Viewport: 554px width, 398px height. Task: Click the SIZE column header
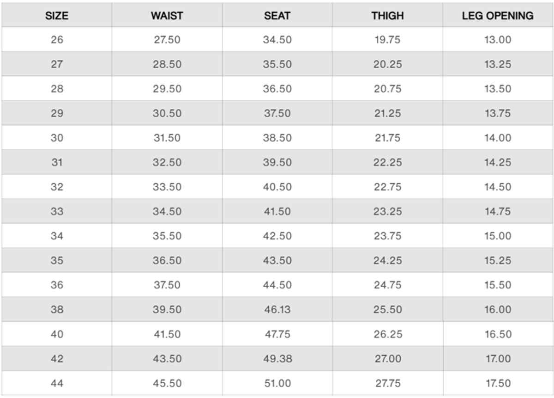[57, 16]
